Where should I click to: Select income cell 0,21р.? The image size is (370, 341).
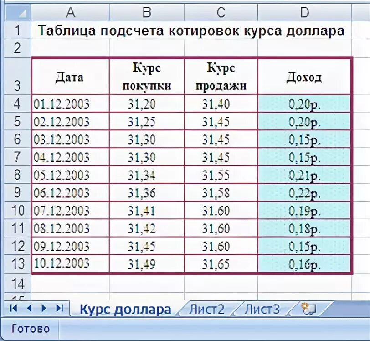(x=305, y=175)
